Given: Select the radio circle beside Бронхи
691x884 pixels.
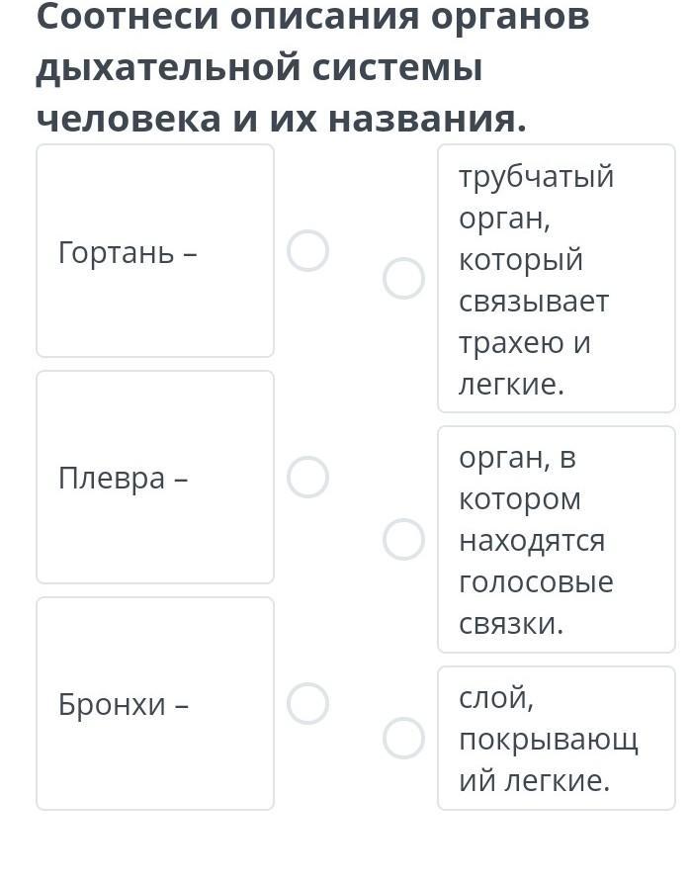Looking at the screenshot, I should click(x=307, y=704).
